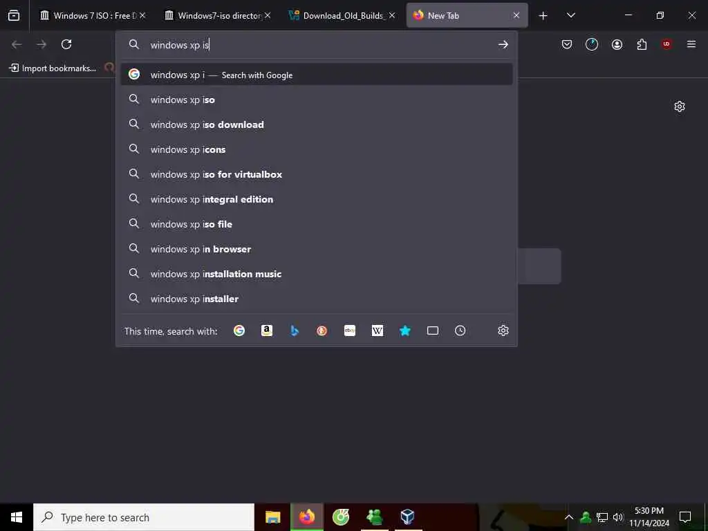Open the green circular app on taskbar
Viewport: 708px width, 531px height.
tap(340, 517)
